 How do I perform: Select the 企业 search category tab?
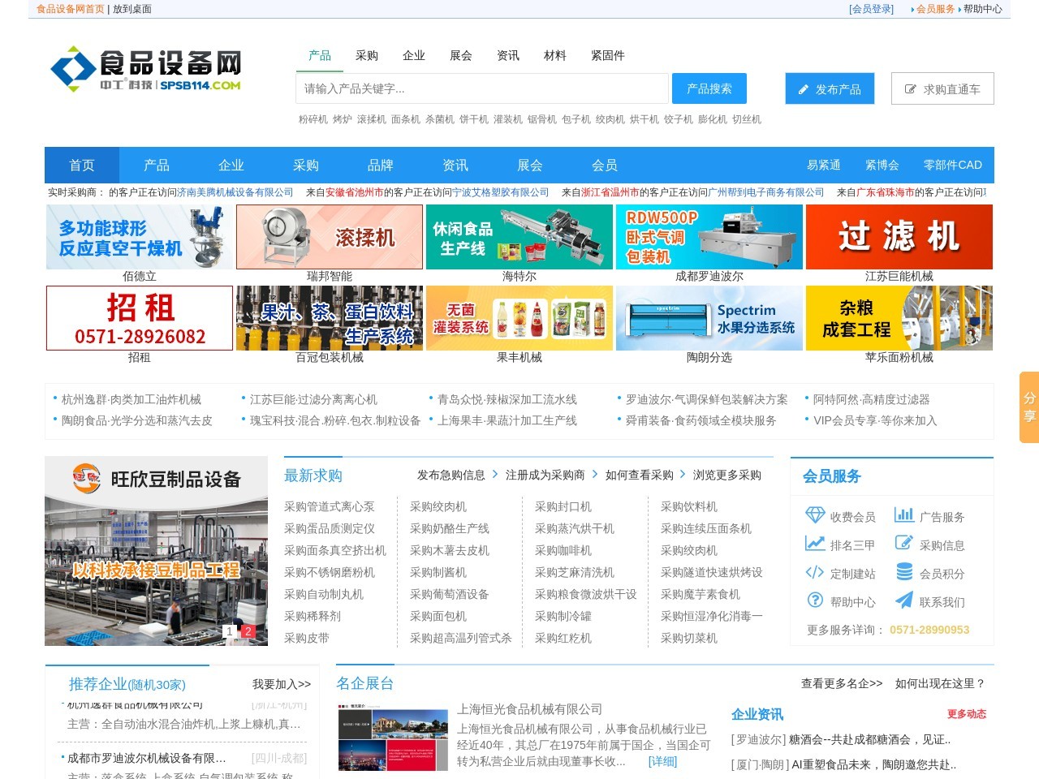click(414, 55)
